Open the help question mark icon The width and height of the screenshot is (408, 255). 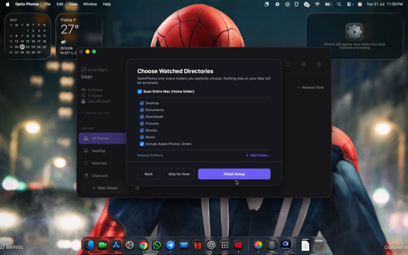[x=319, y=65]
